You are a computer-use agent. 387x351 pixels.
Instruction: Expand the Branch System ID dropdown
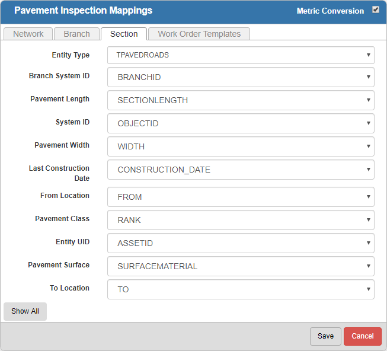coord(241,77)
